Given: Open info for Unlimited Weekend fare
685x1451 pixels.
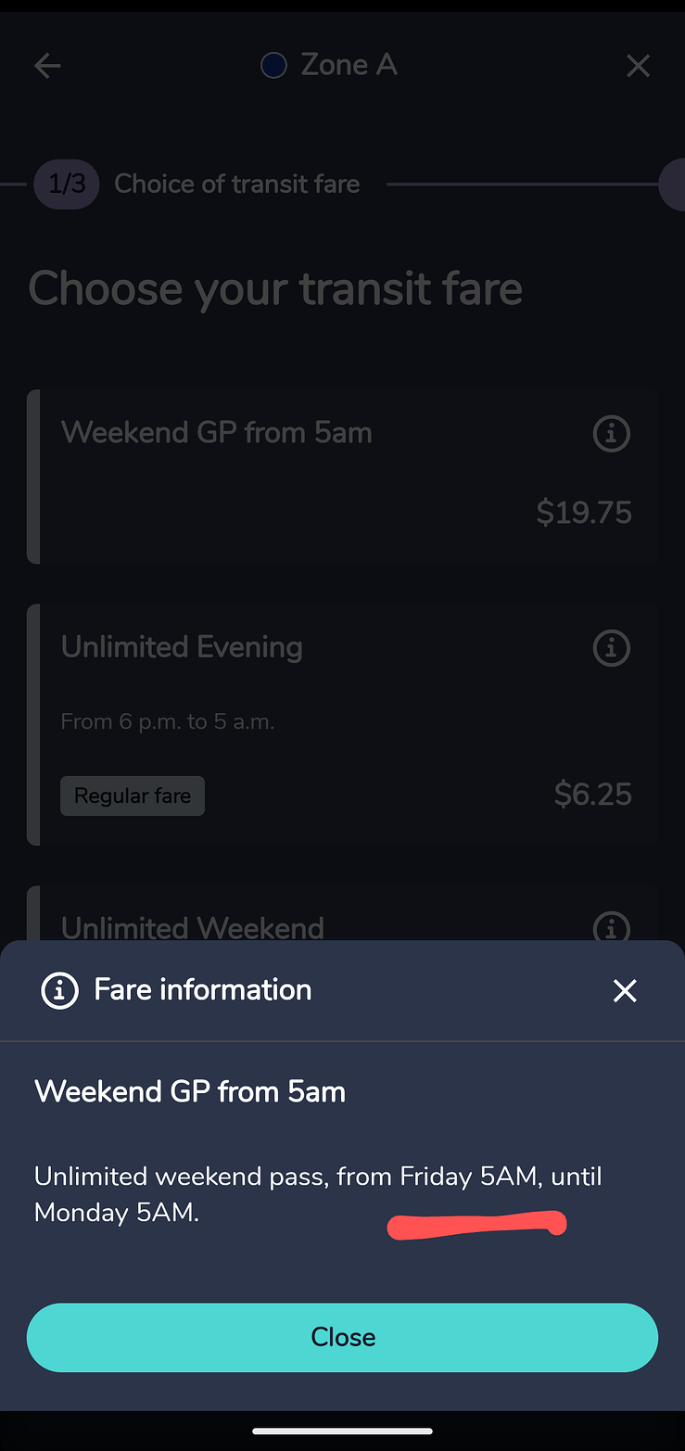Looking at the screenshot, I should (x=611, y=927).
